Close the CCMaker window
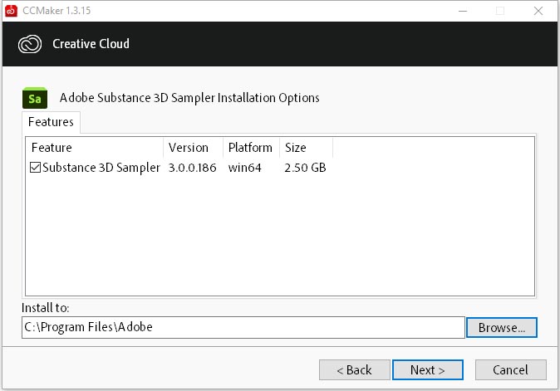Screen dimensions: 560x391 click(538, 11)
